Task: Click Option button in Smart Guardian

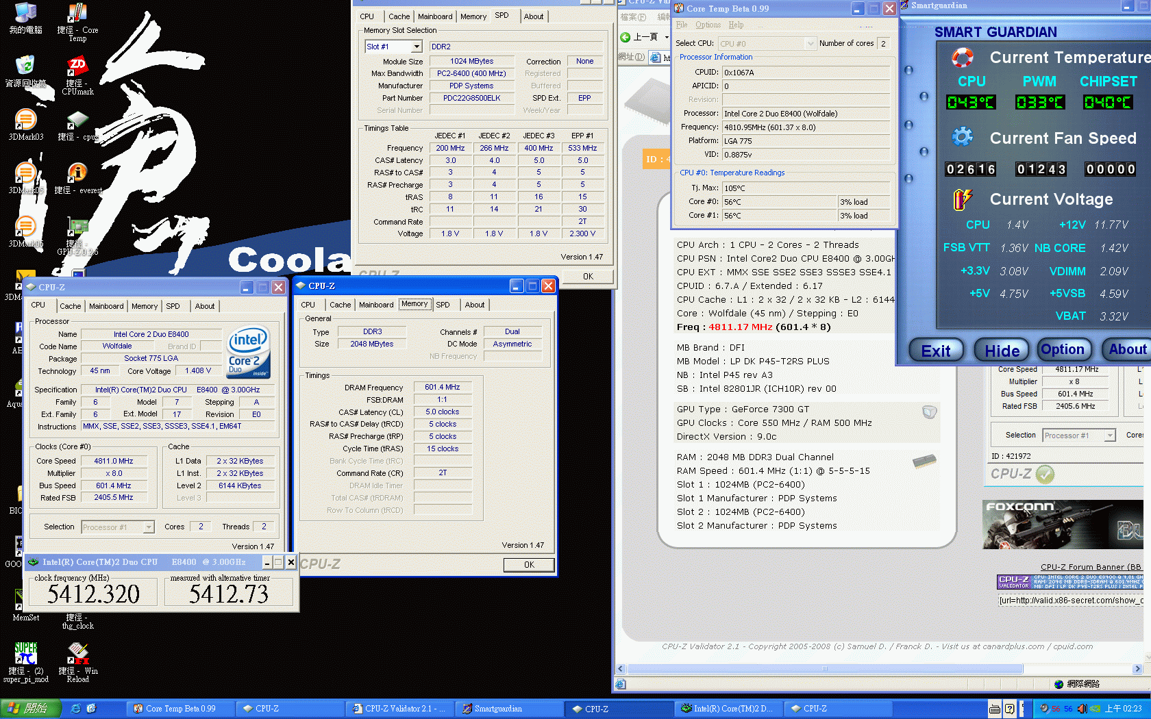Action: [x=1063, y=350]
